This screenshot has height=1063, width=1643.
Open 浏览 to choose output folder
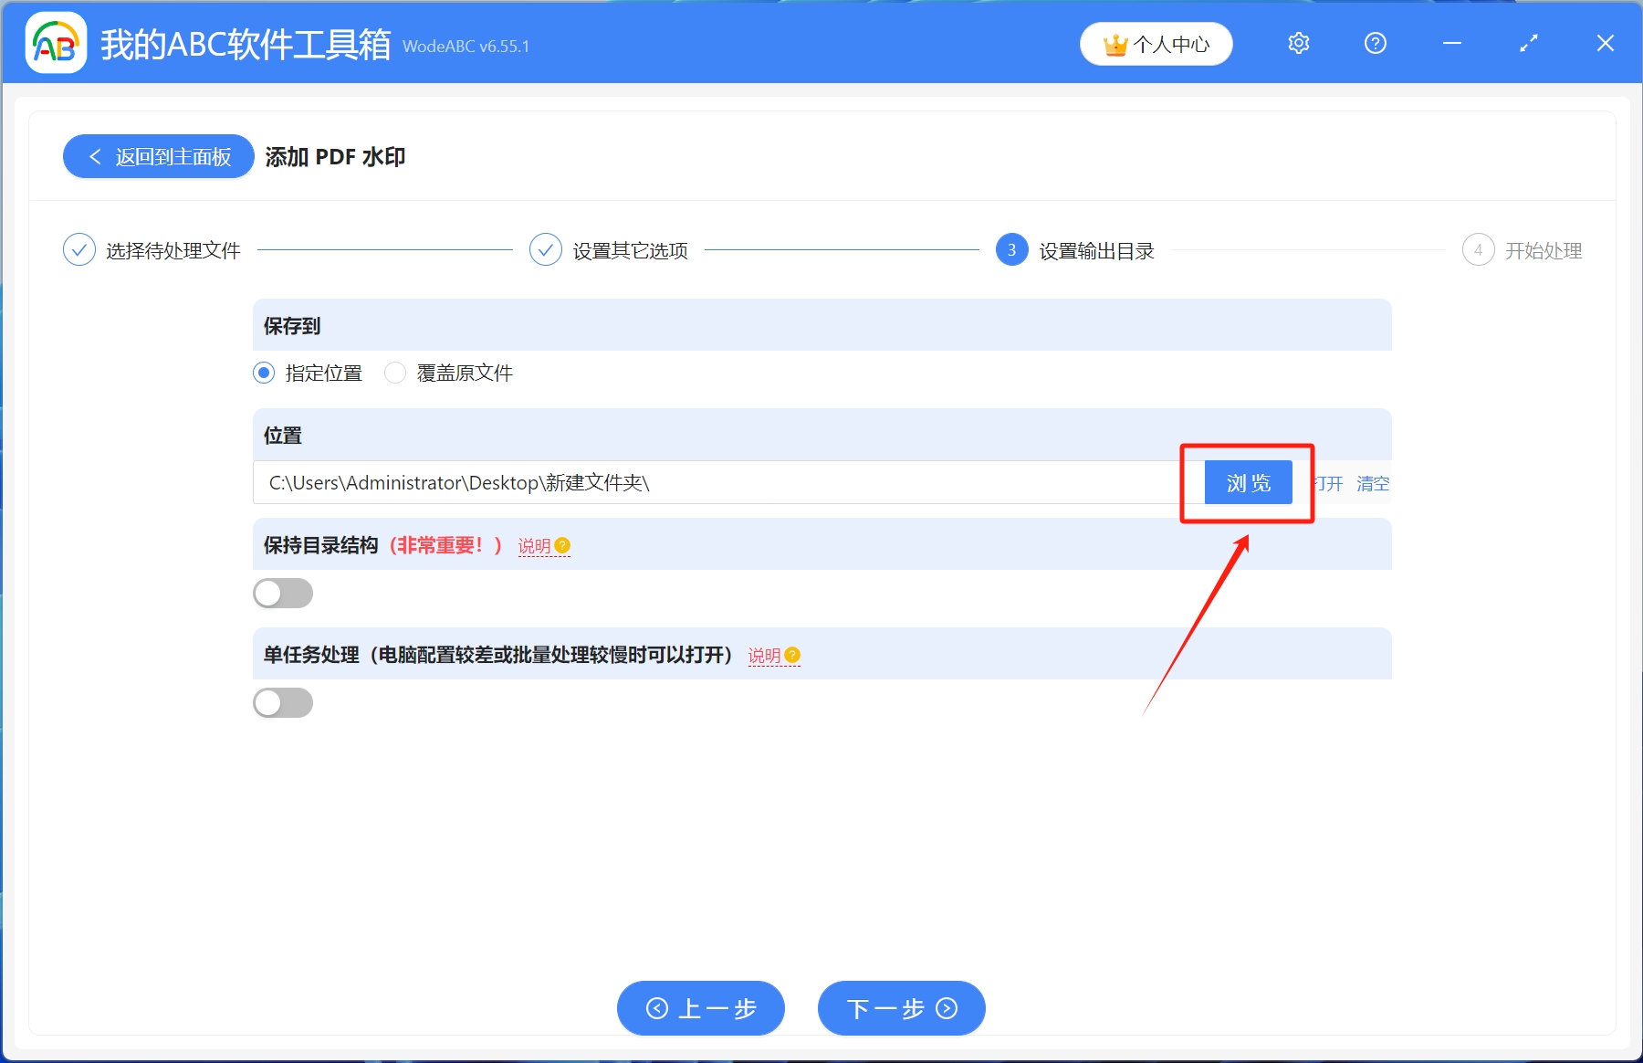tap(1248, 483)
